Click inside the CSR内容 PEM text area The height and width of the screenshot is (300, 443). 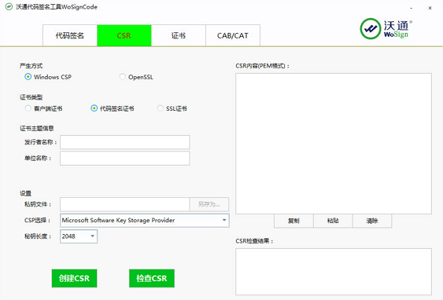334,144
